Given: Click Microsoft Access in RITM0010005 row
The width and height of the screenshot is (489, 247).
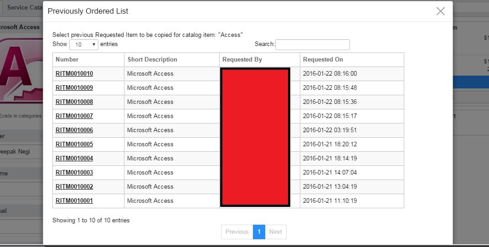Looking at the screenshot, I should click(x=150, y=144).
